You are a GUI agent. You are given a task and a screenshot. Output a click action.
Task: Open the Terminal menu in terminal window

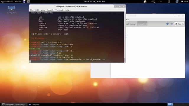59,10
